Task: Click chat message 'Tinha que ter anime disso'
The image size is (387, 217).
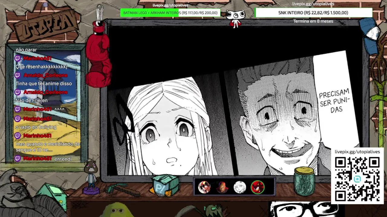Action: tap(44, 83)
